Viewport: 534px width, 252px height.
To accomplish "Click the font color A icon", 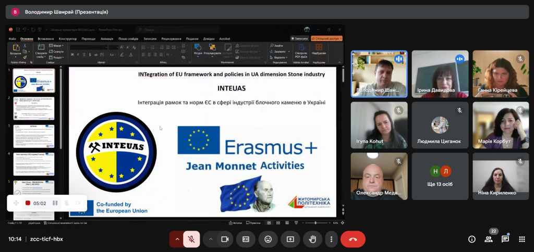I will pos(131,55).
